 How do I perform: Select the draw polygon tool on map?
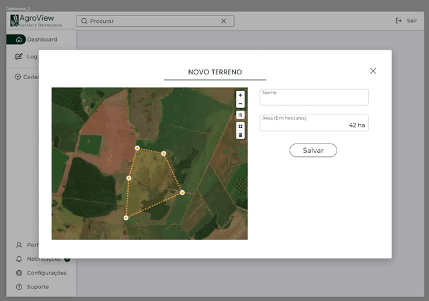pos(240,126)
